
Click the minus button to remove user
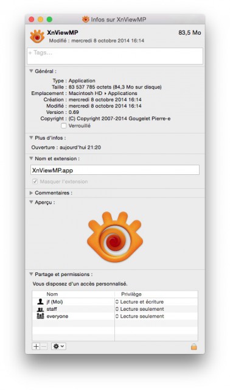43,346
